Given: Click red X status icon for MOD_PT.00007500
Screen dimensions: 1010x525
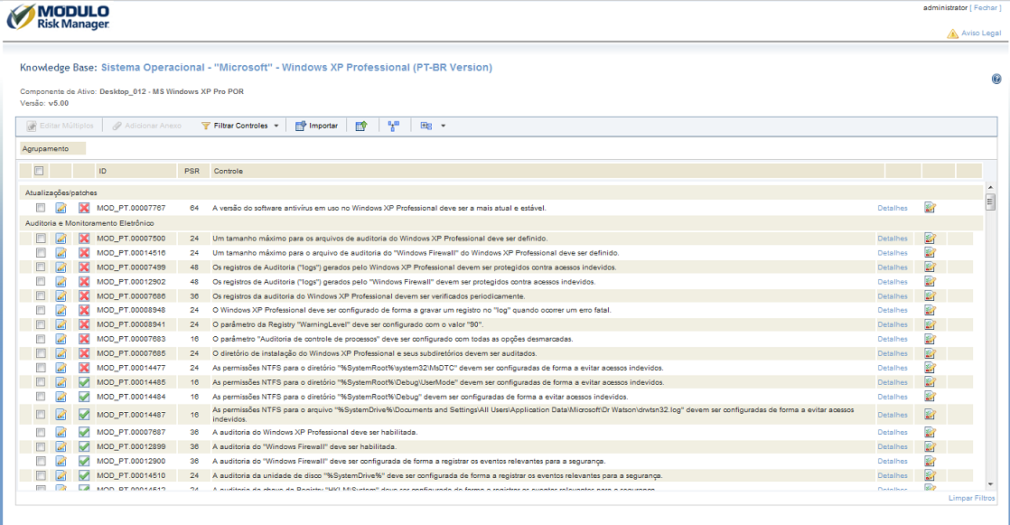Looking at the screenshot, I should click(x=84, y=239).
